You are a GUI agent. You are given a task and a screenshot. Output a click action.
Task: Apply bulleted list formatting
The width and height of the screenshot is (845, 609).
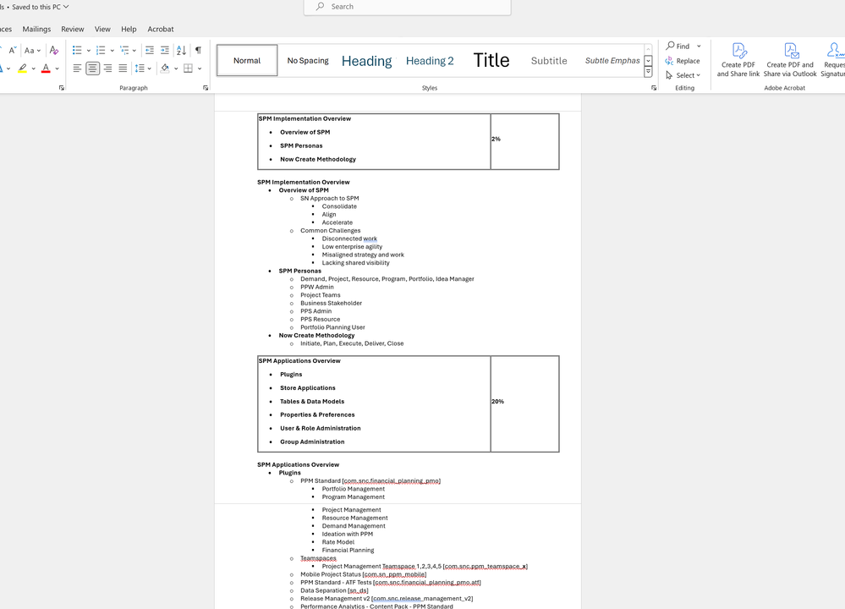[76, 49]
